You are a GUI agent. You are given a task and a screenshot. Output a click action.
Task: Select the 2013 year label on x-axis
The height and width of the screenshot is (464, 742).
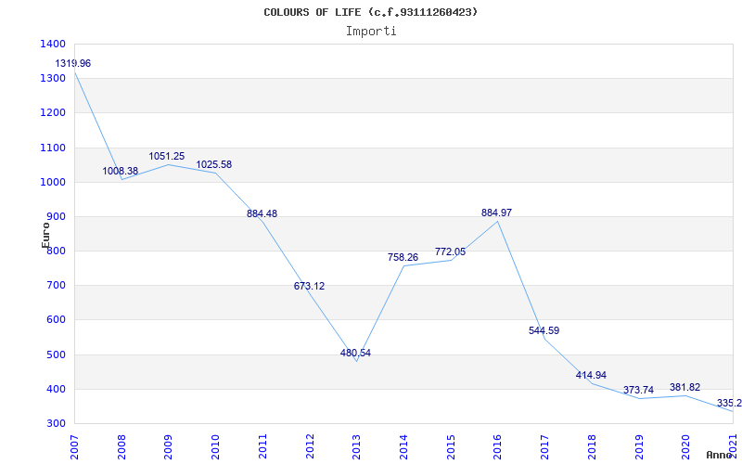(x=357, y=445)
